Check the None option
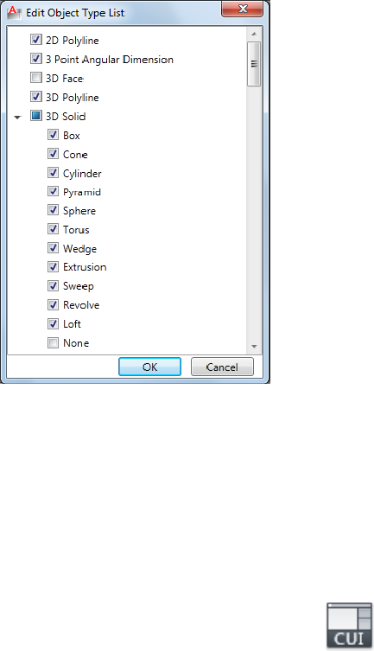Image resolution: width=374 pixels, height=651 pixels. [x=53, y=343]
